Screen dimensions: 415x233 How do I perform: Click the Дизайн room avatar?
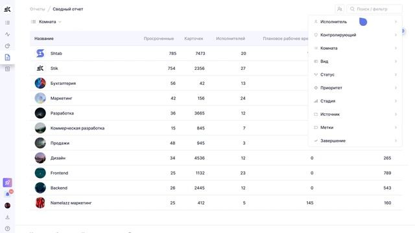[40, 158]
